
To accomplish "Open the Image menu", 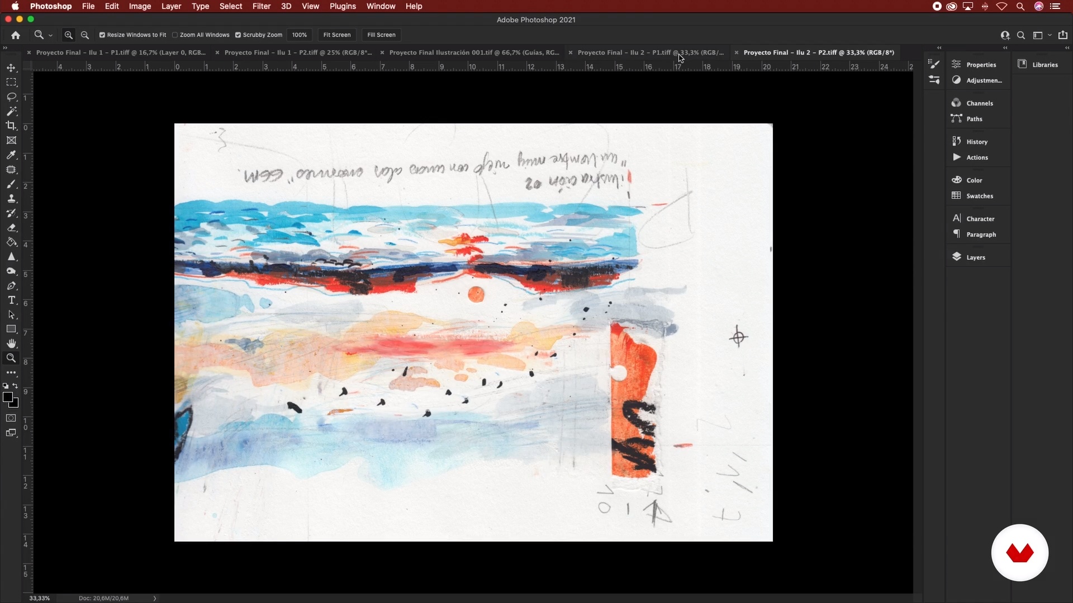I will [140, 6].
